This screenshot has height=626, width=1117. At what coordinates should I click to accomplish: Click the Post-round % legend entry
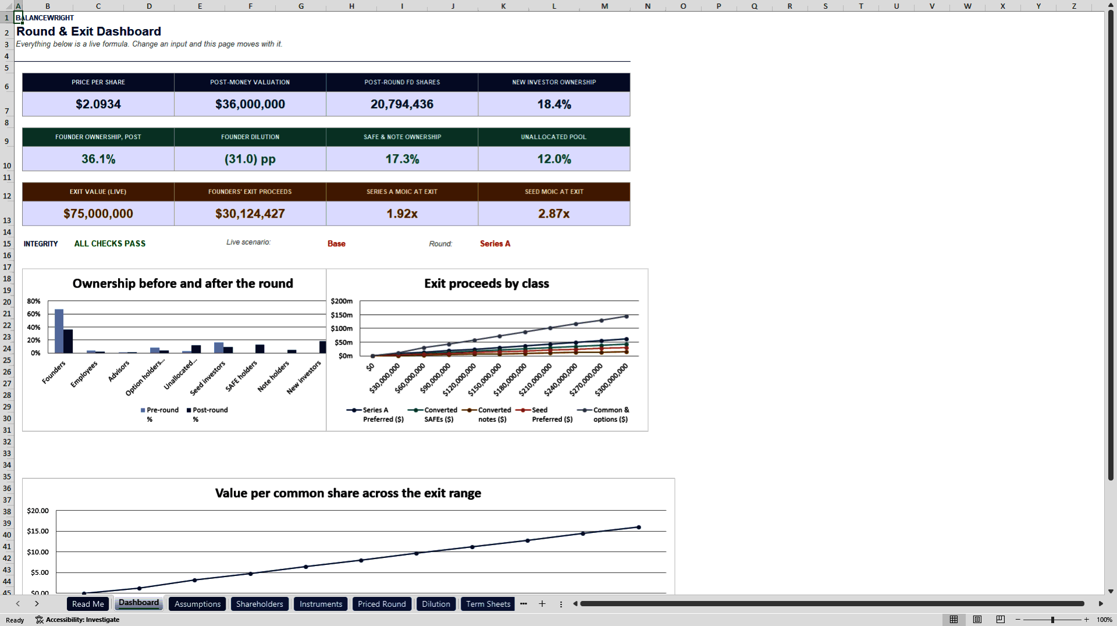coord(207,414)
